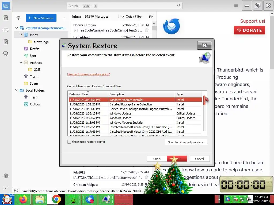
Task: Open the Calendar sidebar icon
Action: (6, 30)
